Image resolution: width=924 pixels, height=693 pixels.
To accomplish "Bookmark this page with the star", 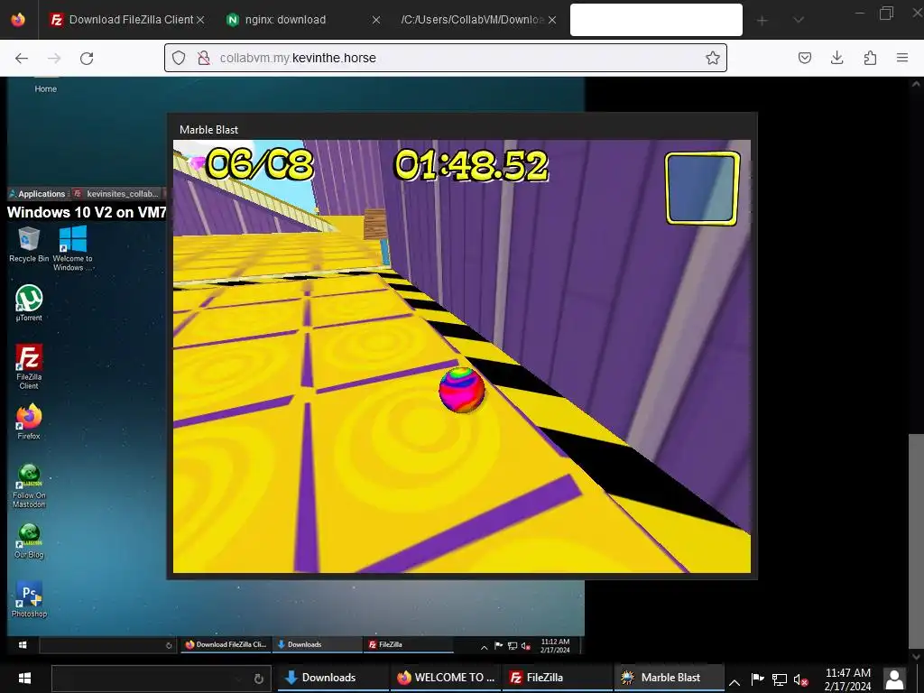I will click(x=713, y=58).
